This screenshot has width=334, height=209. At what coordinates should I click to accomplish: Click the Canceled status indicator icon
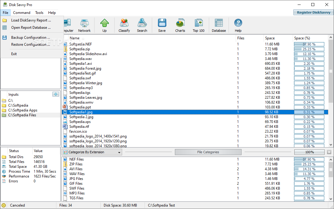(x=4, y=205)
